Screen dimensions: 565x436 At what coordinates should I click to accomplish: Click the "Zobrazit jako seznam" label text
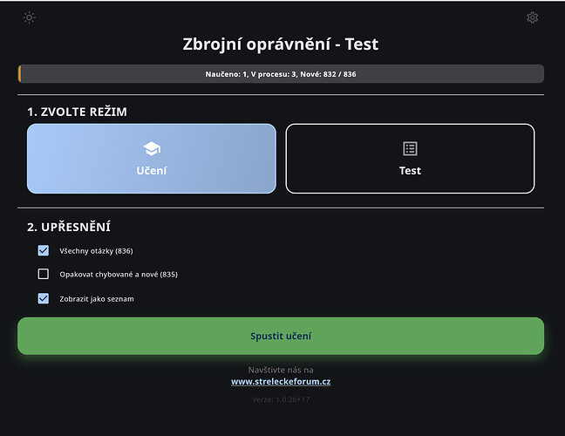point(97,298)
